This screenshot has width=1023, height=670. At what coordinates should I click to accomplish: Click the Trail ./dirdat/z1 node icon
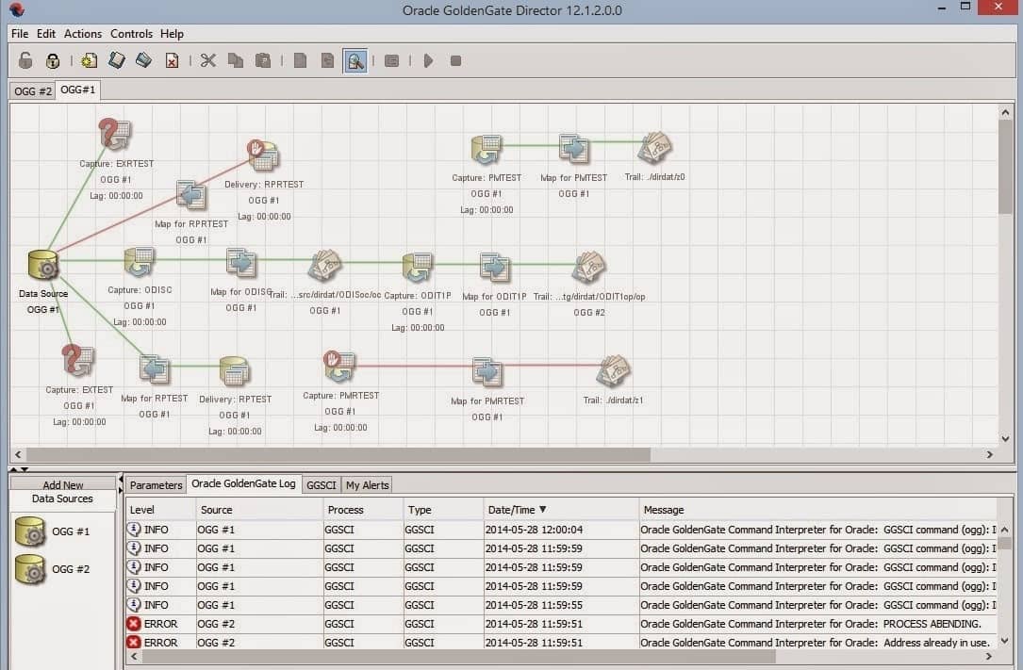pyautogui.click(x=613, y=369)
